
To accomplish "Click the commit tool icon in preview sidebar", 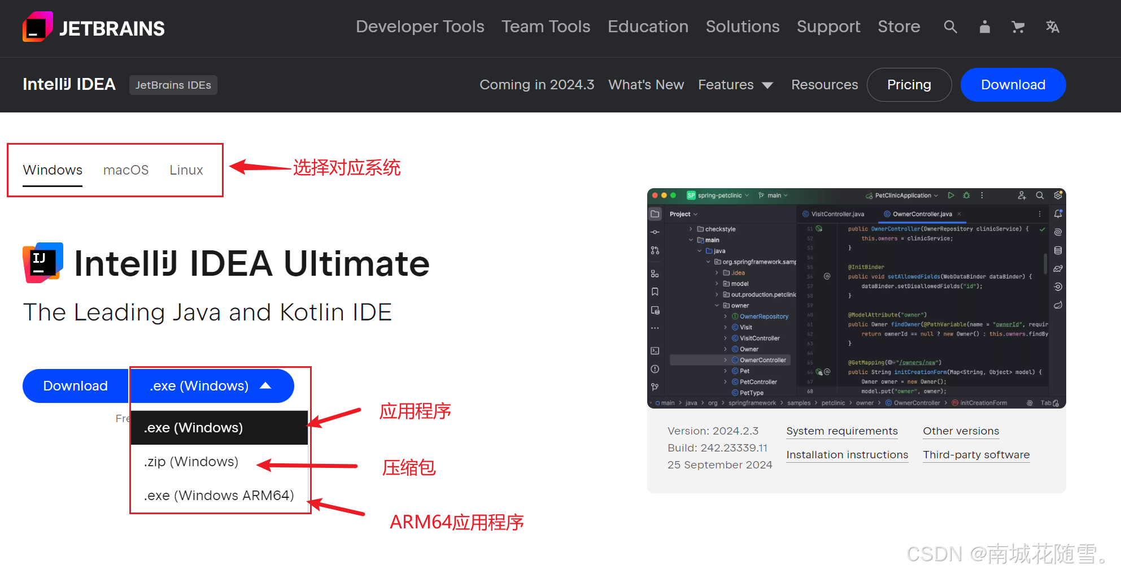I will click(655, 232).
